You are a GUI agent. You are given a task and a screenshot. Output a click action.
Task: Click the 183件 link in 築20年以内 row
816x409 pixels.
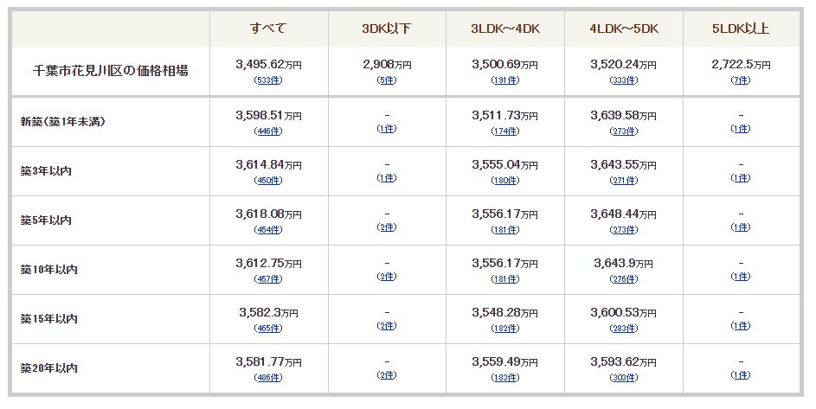click(505, 378)
